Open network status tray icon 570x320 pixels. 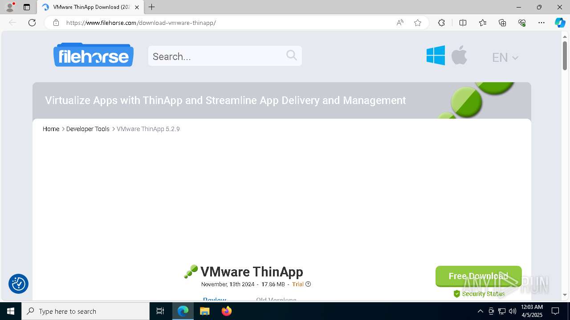coord(502,311)
